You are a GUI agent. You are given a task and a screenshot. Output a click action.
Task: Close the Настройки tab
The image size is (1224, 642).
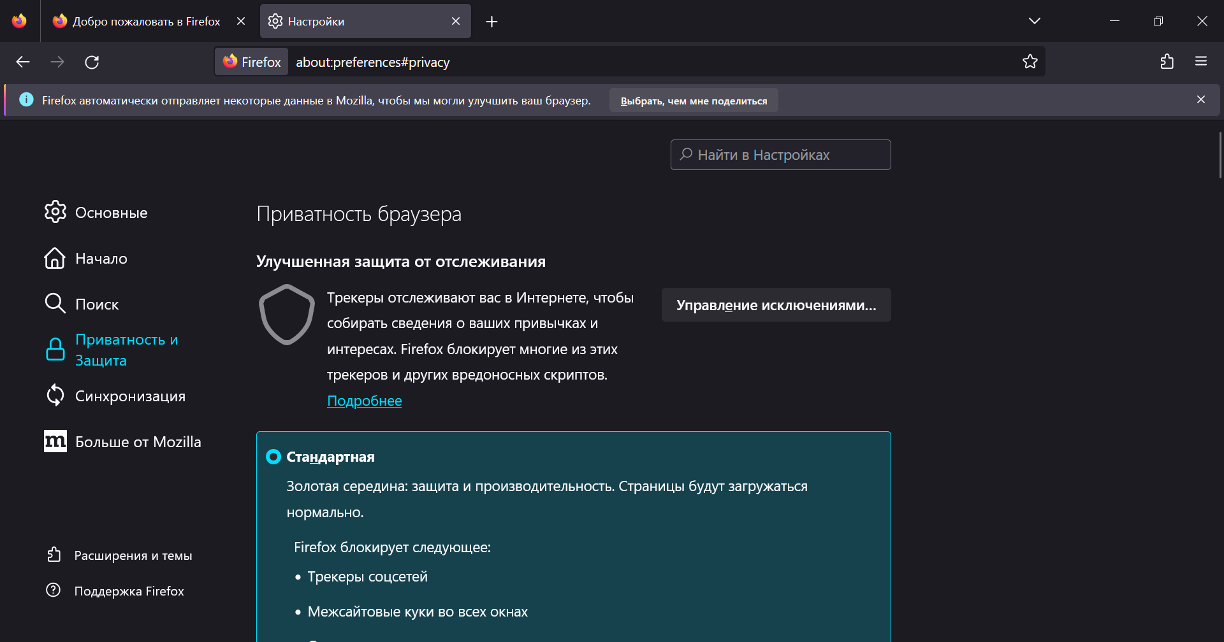pos(456,22)
